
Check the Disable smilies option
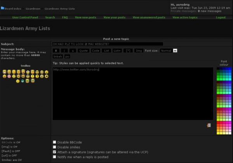click(55, 147)
